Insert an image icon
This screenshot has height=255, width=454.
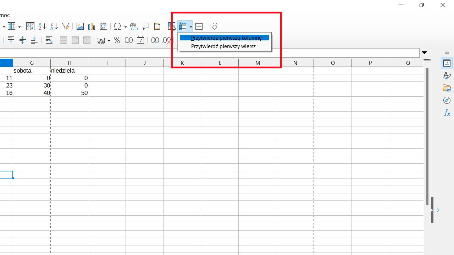[x=80, y=26]
